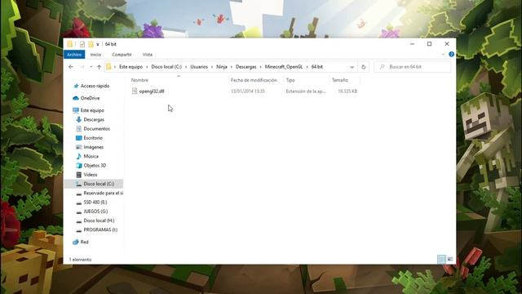Open Escritorio in navigation pane
Image resolution: width=522 pixels, height=294 pixels.
point(93,138)
